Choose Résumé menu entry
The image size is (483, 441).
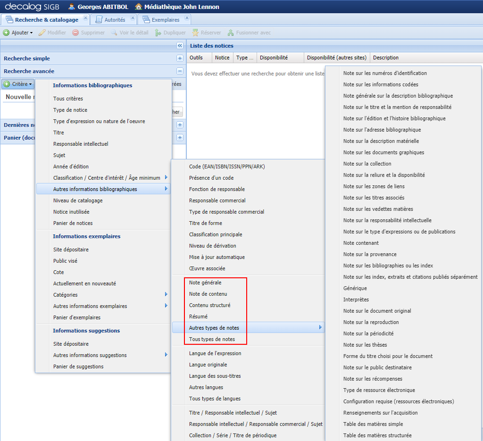tap(198, 316)
